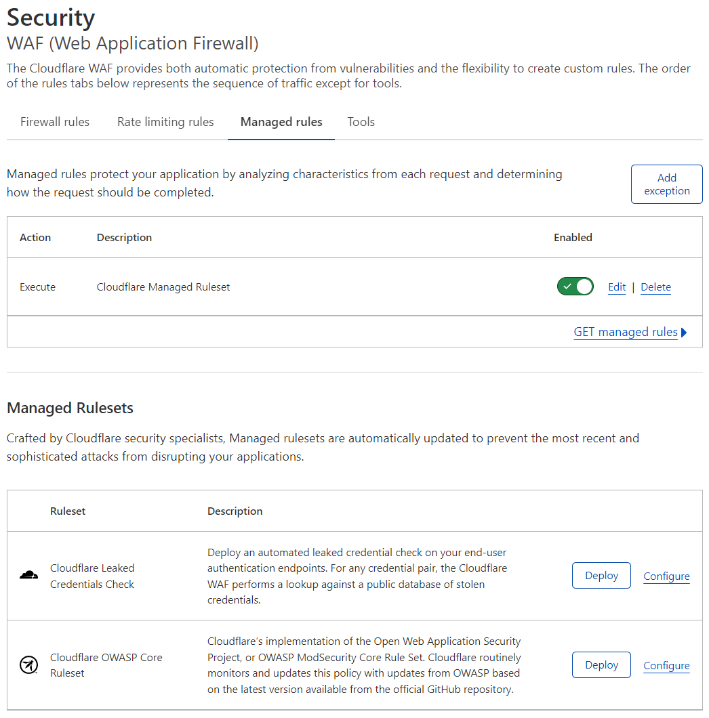Deploy the Cloudflare OWASP Core Ruleset
Viewport: 709px width, 718px height.
click(601, 664)
